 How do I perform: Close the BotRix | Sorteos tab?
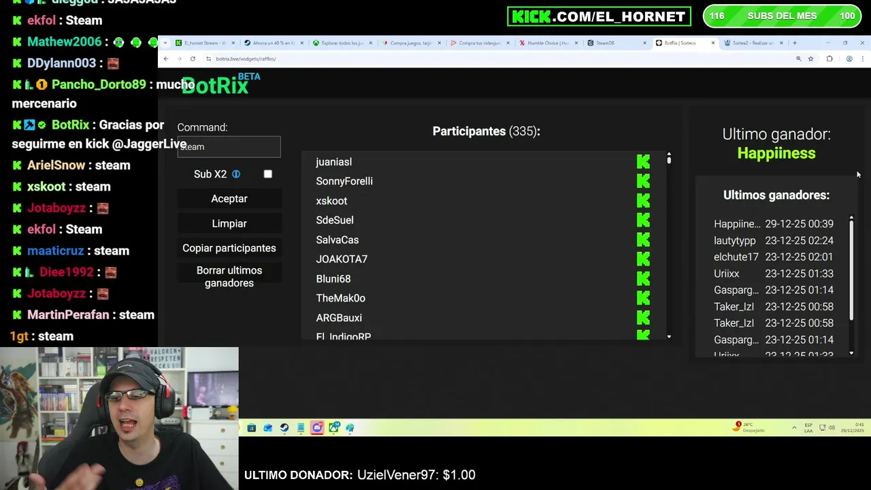(x=712, y=43)
